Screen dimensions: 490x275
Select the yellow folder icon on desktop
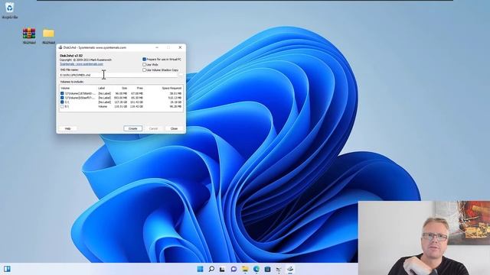pyautogui.click(x=48, y=34)
